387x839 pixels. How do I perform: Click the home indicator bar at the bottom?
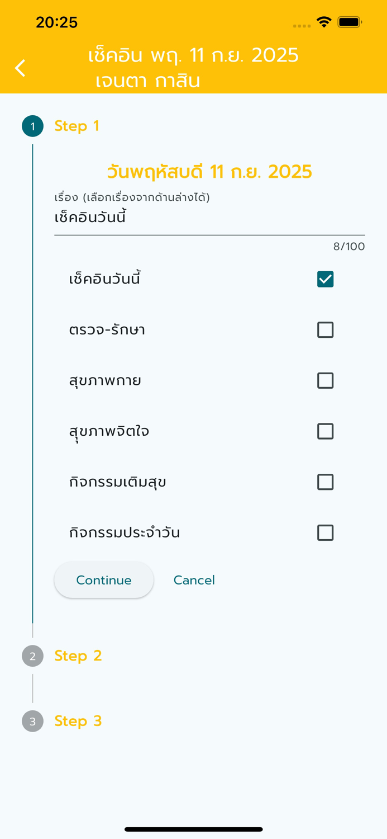[x=193, y=829]
